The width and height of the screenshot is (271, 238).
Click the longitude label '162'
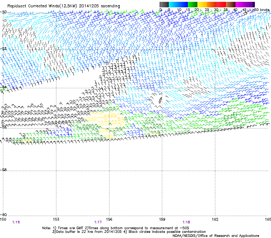point(215,219)
